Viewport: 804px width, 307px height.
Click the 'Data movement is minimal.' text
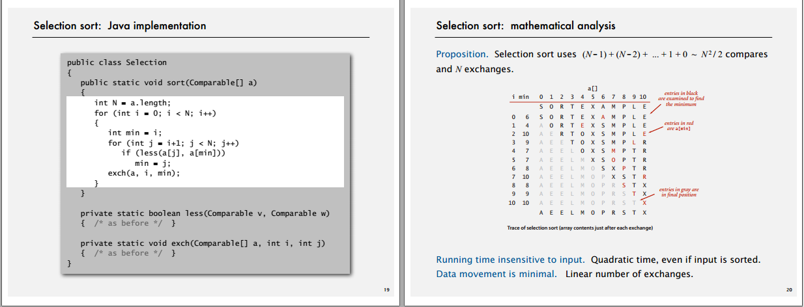tap(496, 274)
